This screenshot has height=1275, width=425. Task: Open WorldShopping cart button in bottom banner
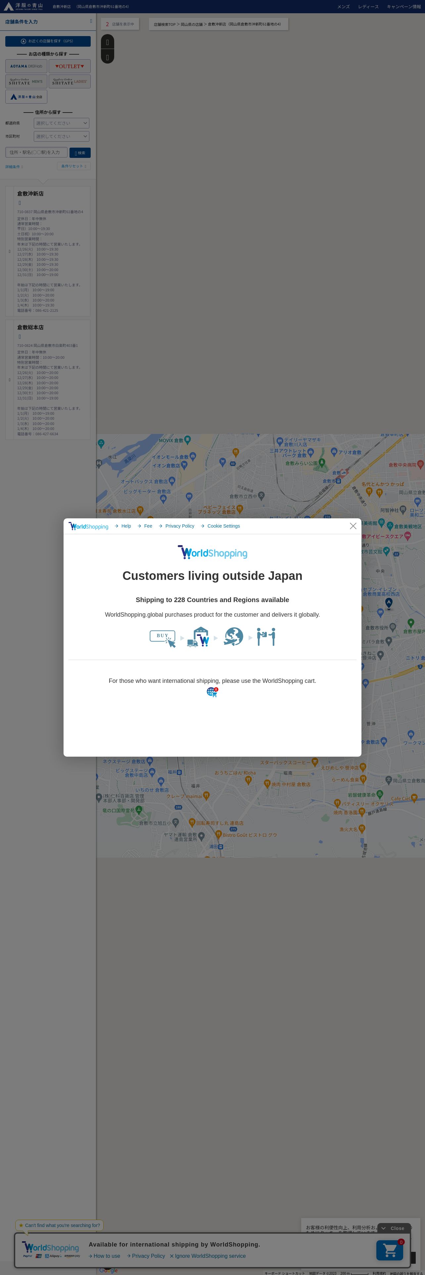point(390,1250)
